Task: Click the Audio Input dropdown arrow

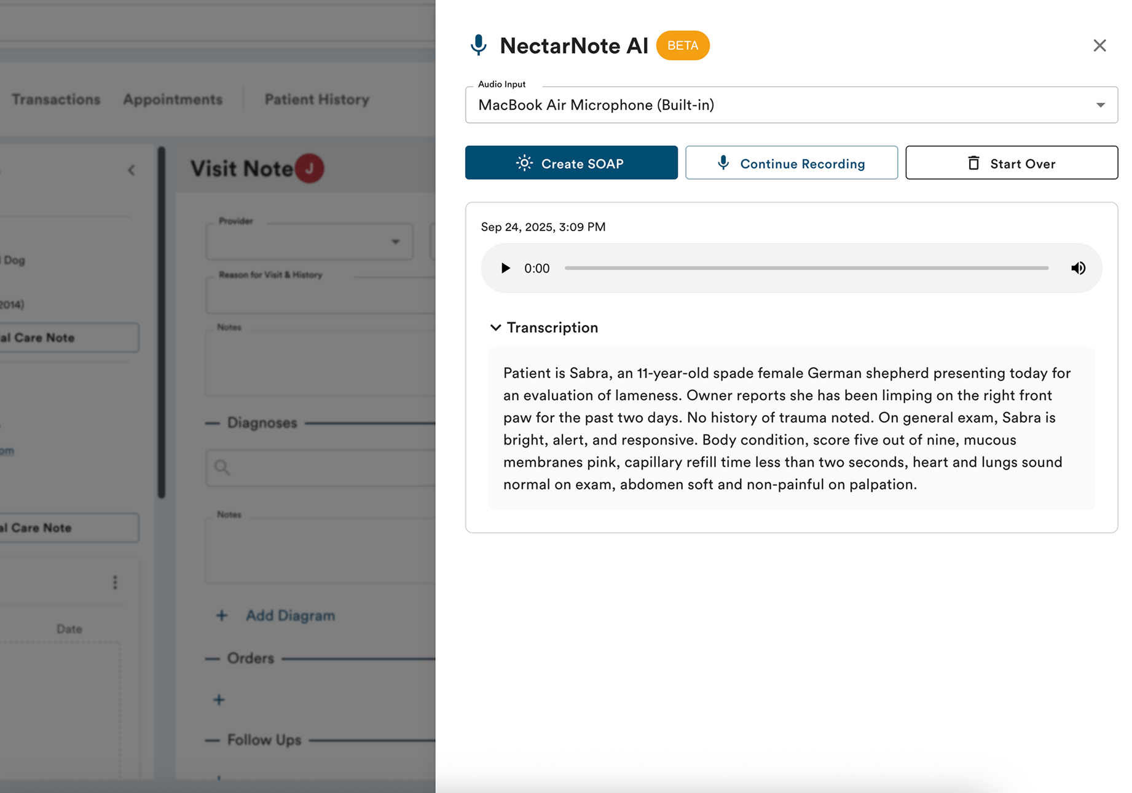Action: point(1100,105)
